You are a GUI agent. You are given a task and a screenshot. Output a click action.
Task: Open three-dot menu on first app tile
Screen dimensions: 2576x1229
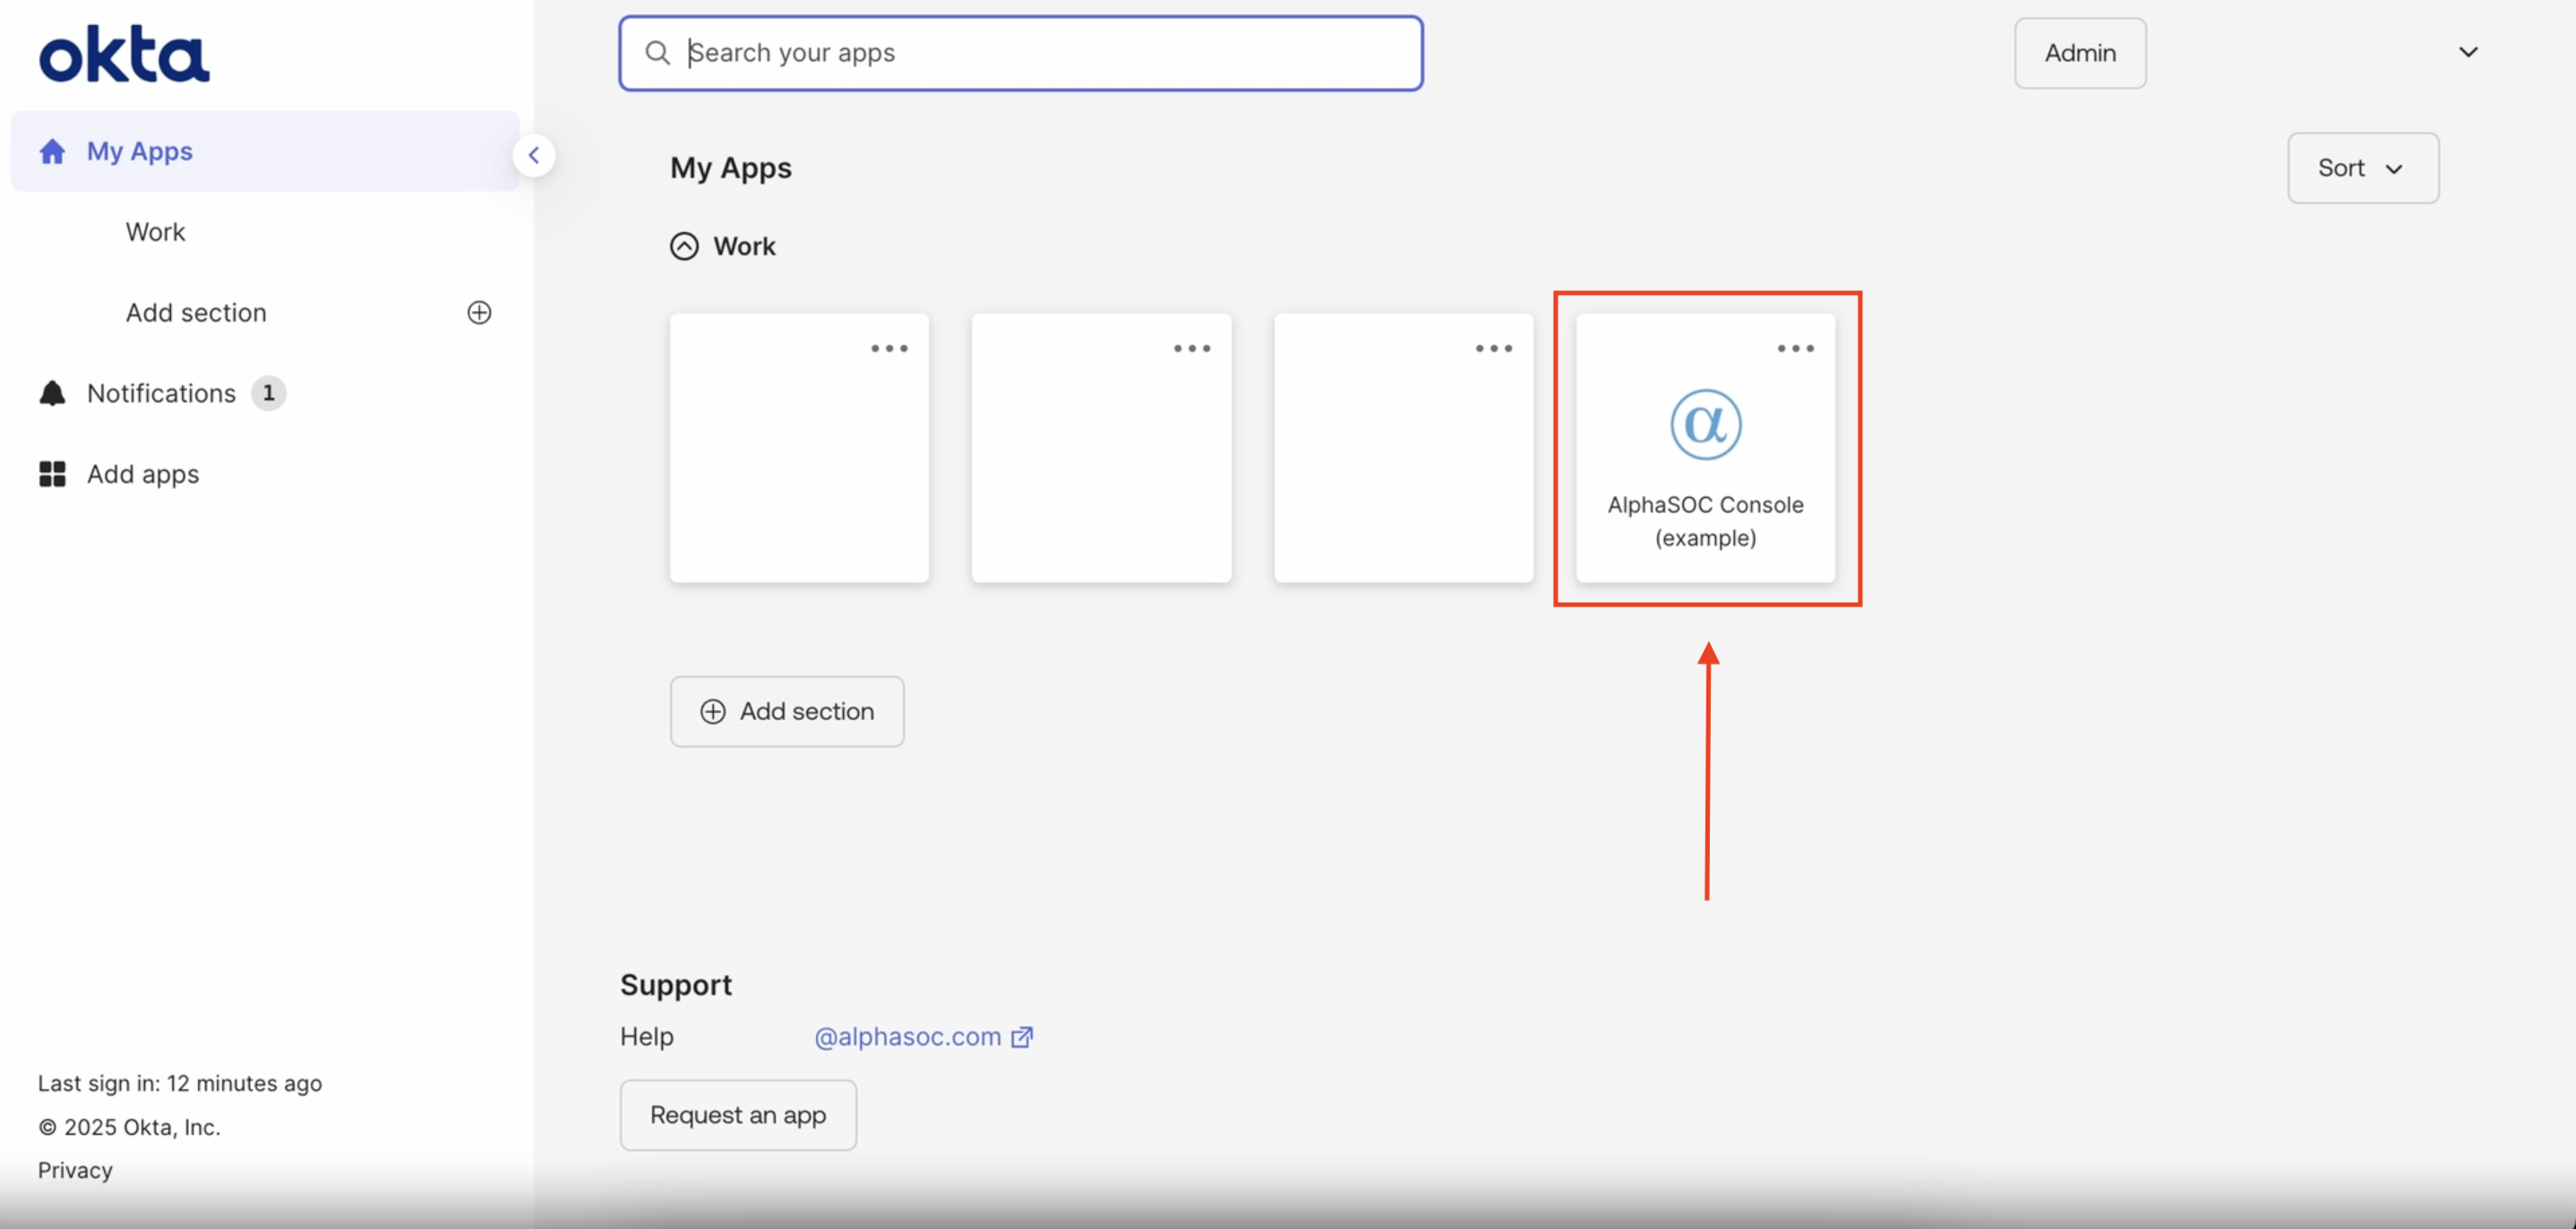[888, 348]
